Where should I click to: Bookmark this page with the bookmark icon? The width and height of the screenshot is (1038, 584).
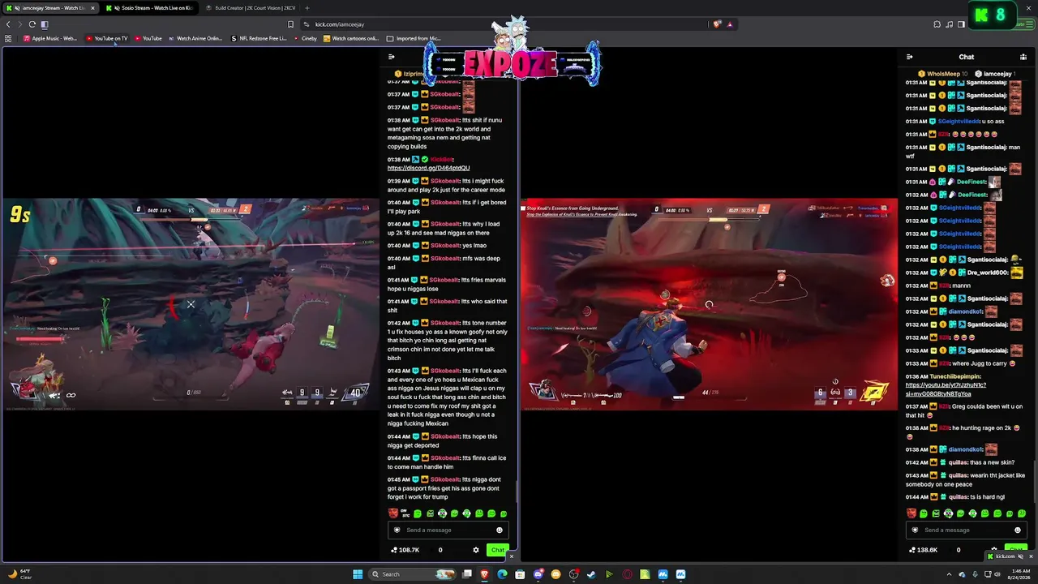click(x=291, y=24)
